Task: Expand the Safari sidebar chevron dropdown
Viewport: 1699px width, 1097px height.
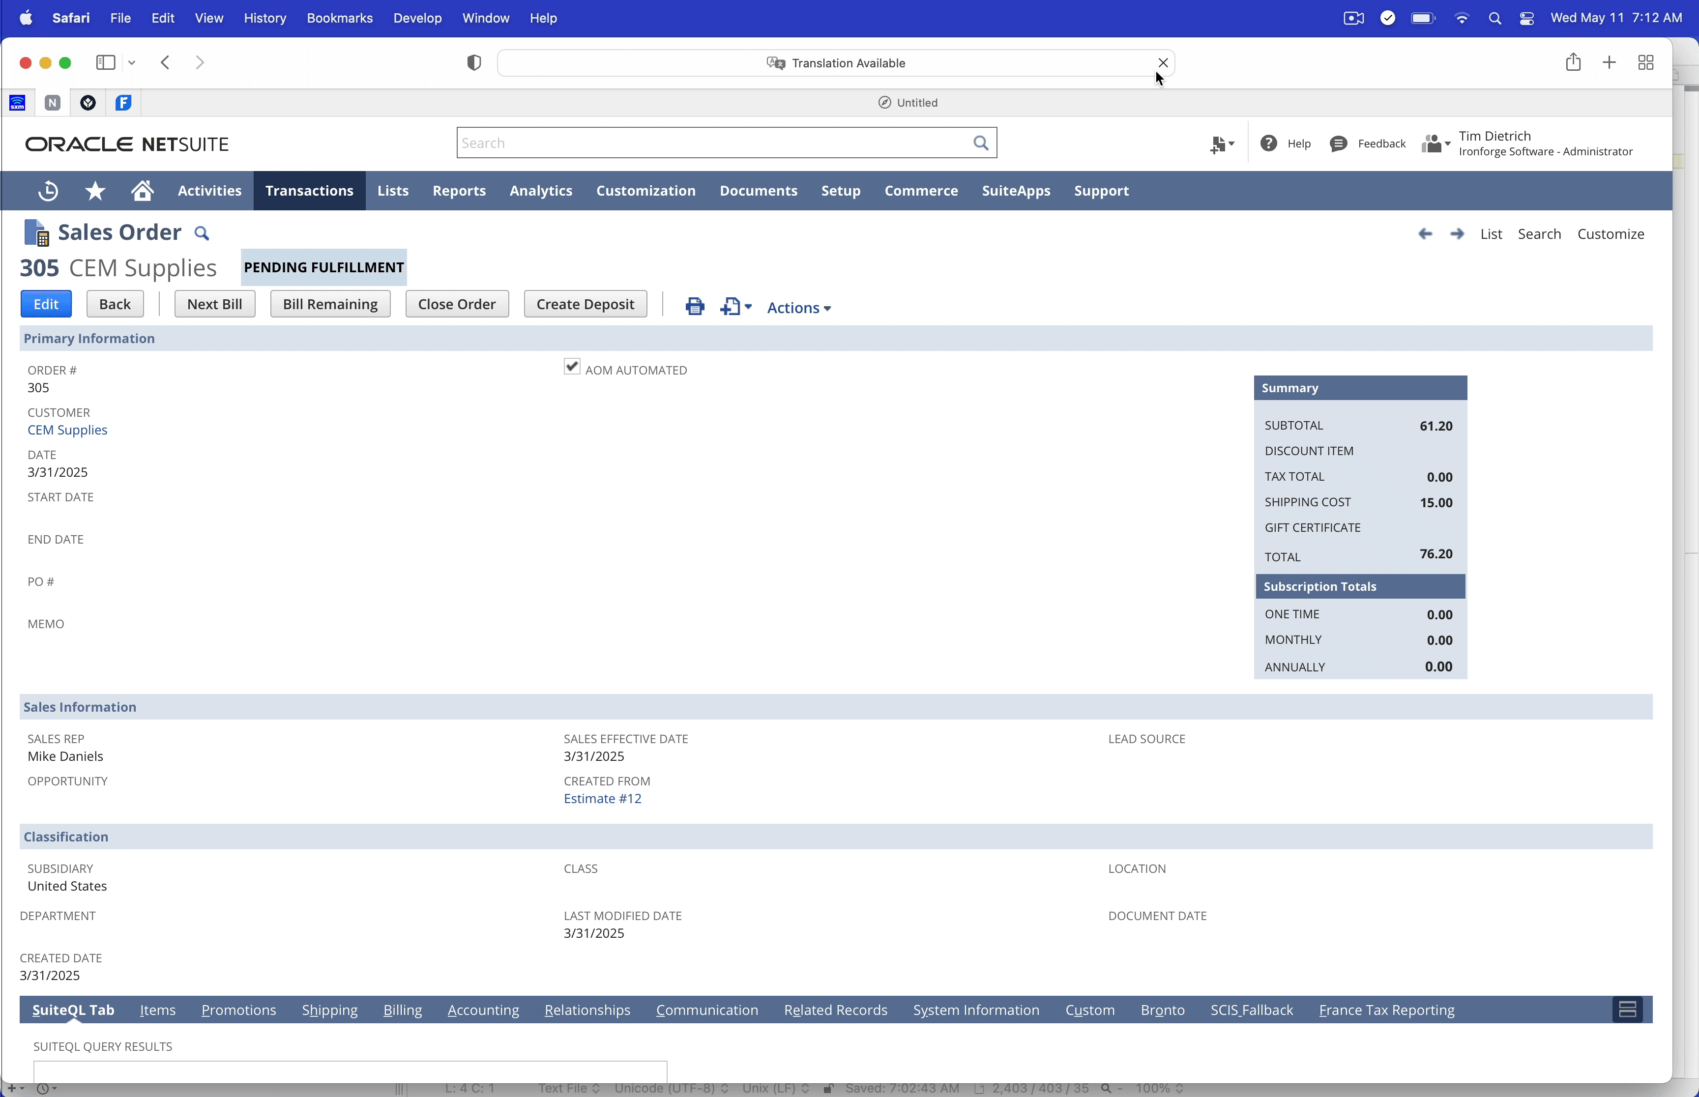Action: click(x=132, y=63)
